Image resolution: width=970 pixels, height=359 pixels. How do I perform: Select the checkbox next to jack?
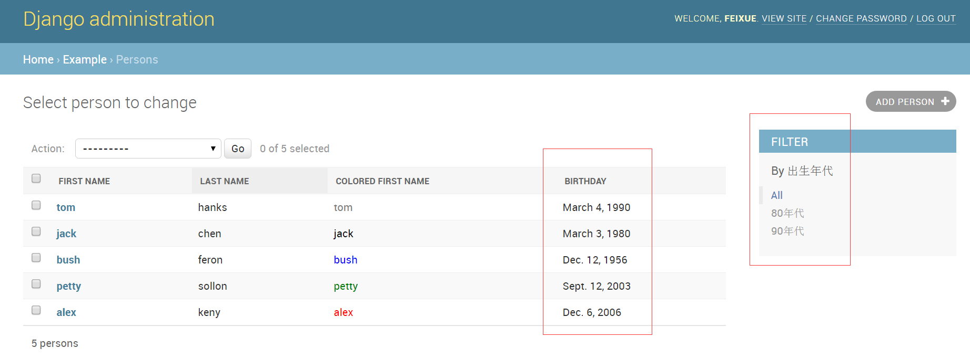36,231
